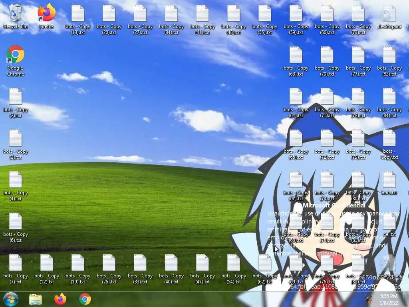Open the Windows Start menu orb
Image resolution: width=409 pixels, height=307 pixels.
point(11,299)
